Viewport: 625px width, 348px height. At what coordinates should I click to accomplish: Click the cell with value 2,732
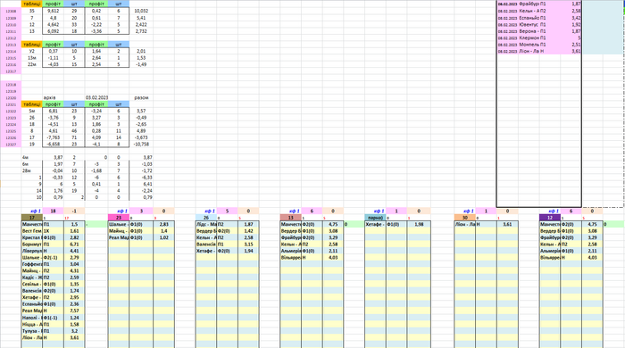[141, 31]
